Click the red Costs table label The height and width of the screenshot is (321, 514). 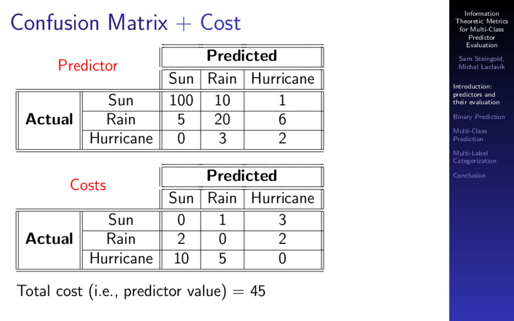point(88,185)
